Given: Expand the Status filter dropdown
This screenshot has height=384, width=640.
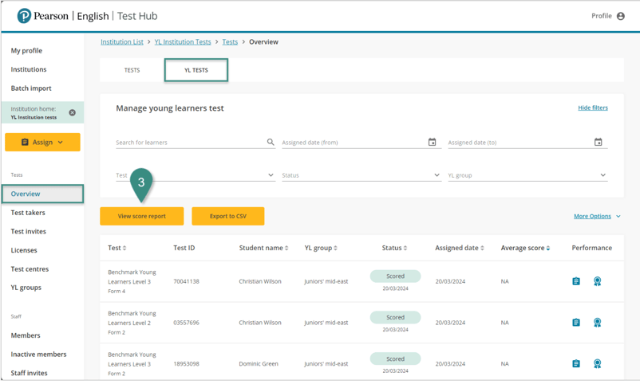Looking at the screenshot, I should [x=437, y=175].
